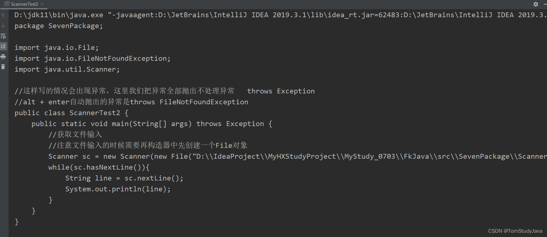
Task: Click the CSDN @TomStudyJava watermark link
Action: [515, 231]
